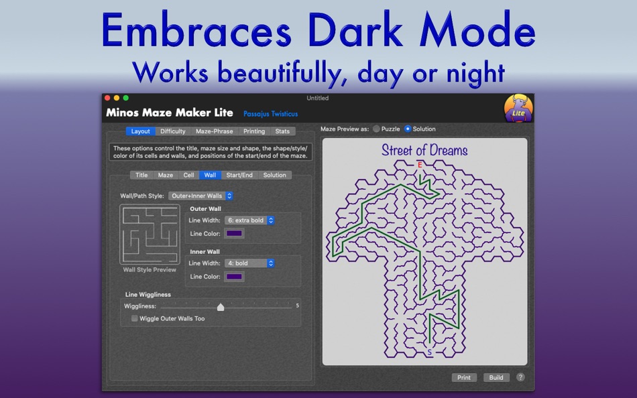This screenshot has height=398, width=637.
Task: Click the Wiggliness slider handle
Action: (221, 307)
